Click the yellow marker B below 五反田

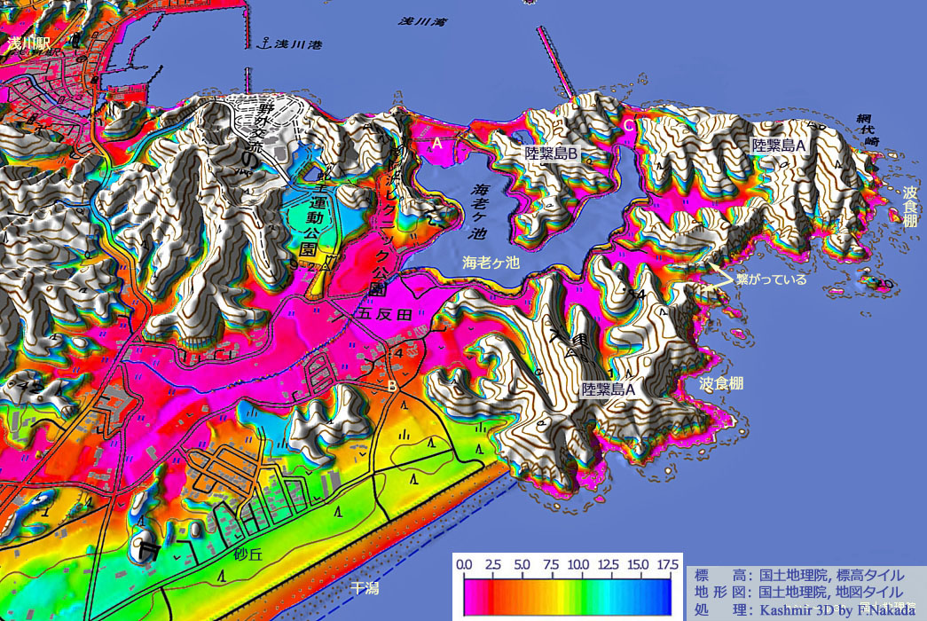pyautogui.click(x=391, y=385)
